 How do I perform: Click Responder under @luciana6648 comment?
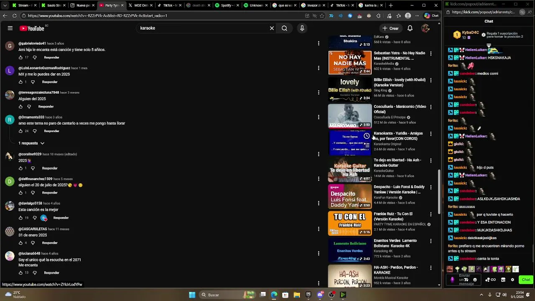click(51, 273)
